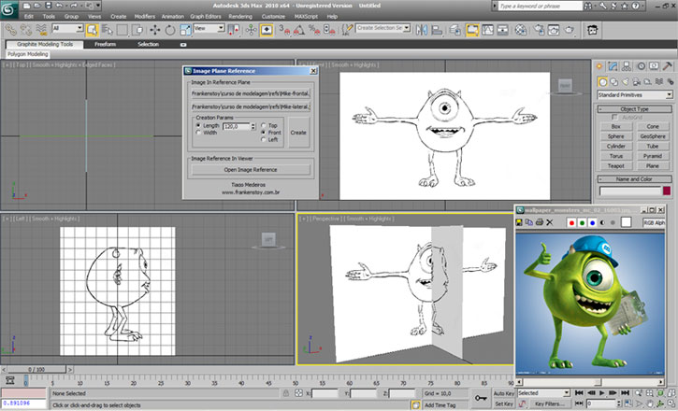This screenshot has height=411, width=678.
Task: Click the Percent Snap Toggle icon
Action: (314, 30)
